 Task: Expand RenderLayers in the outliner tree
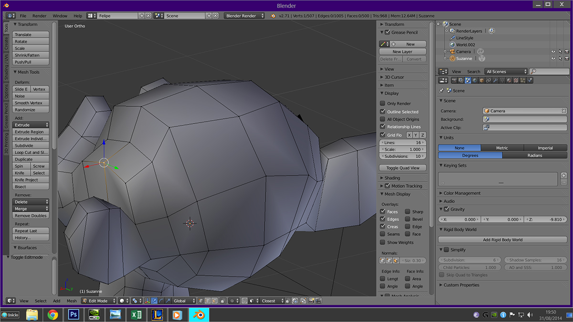447,31
